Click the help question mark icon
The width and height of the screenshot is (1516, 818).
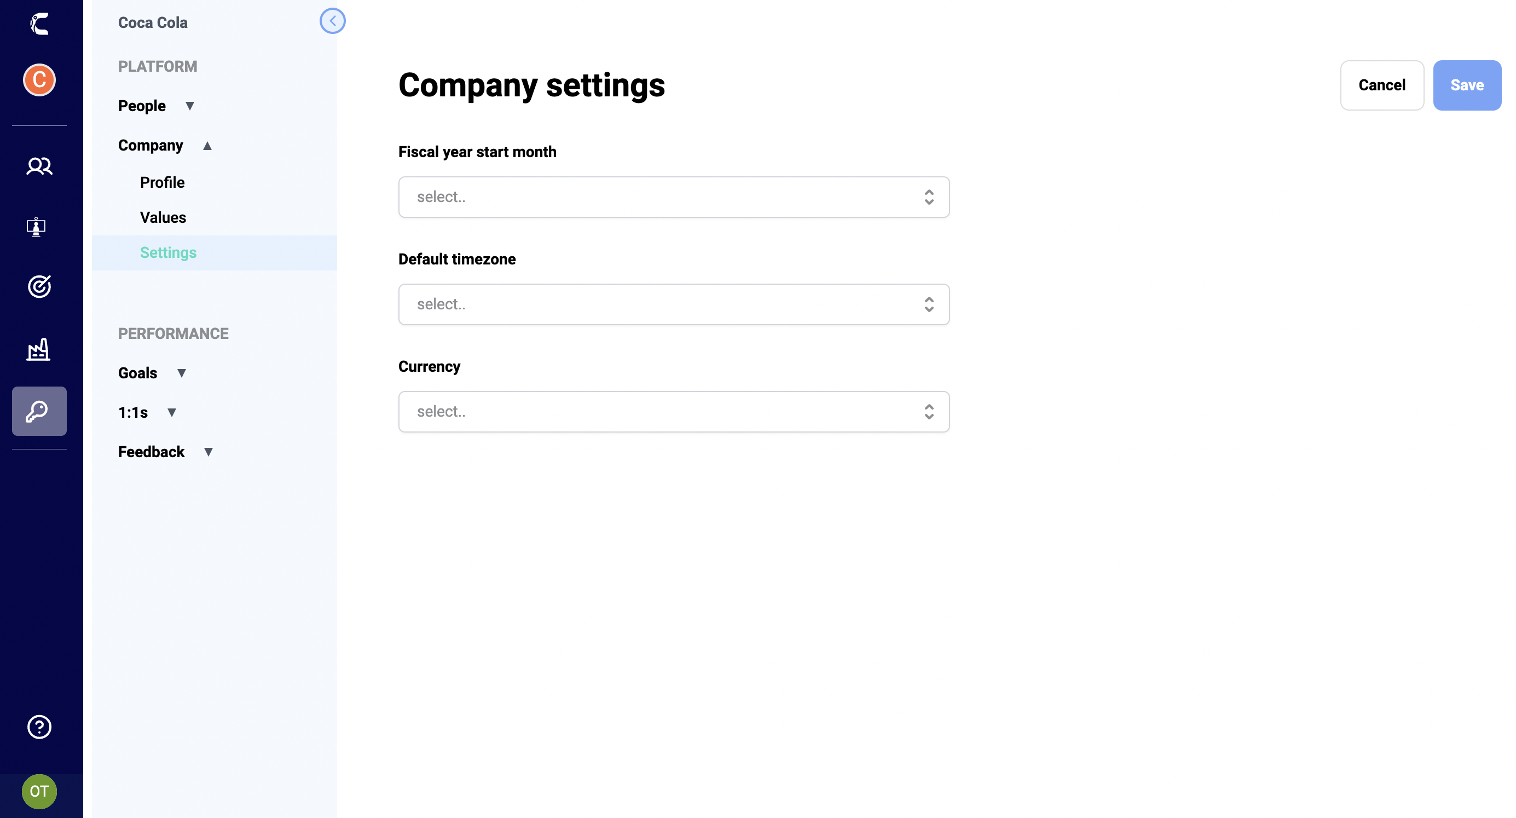coord(39,727)
